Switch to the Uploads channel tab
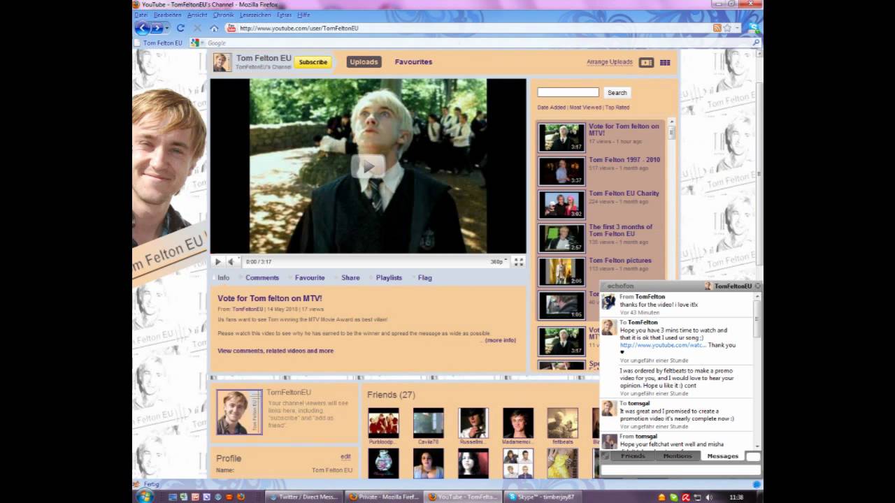This screenshot has height=503, width=895. 364,62
